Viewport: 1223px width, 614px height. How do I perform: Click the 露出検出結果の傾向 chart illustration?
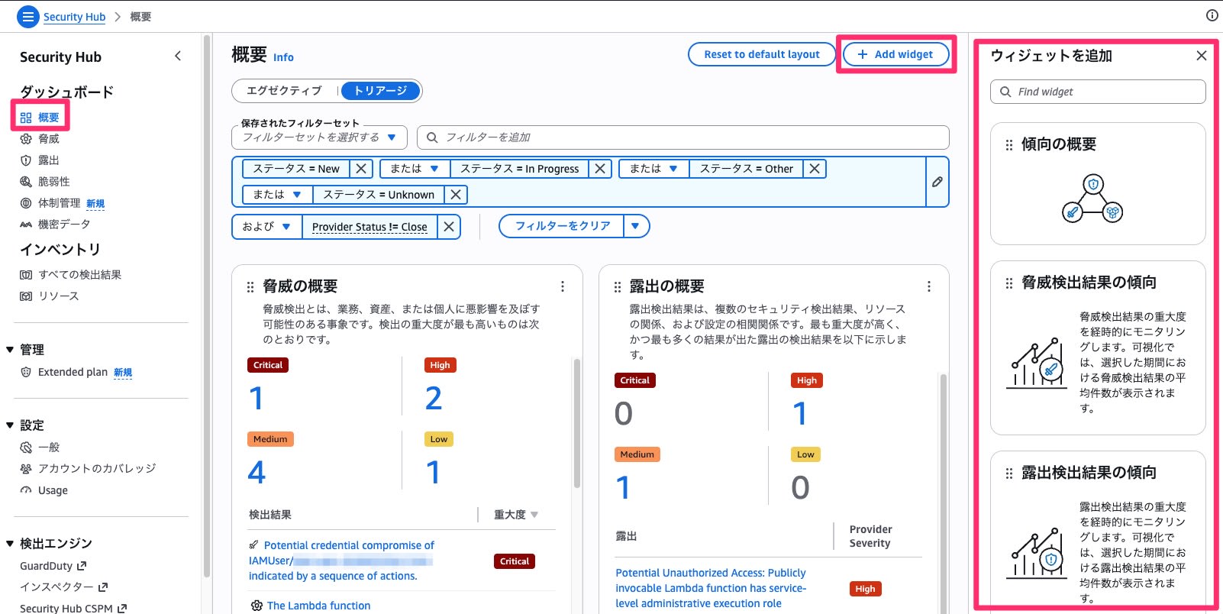coord(1036,553)
